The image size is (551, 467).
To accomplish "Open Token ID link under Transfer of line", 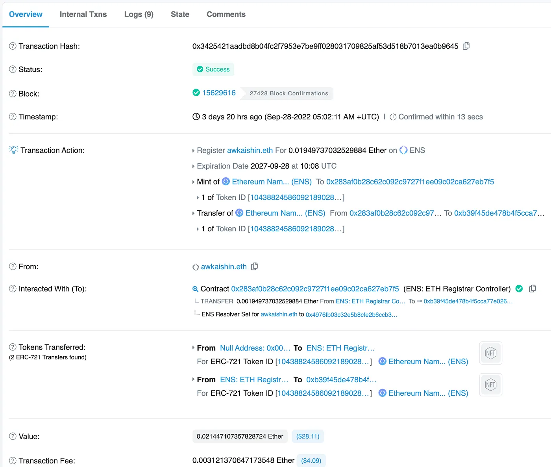I will [x=296, y=229].
